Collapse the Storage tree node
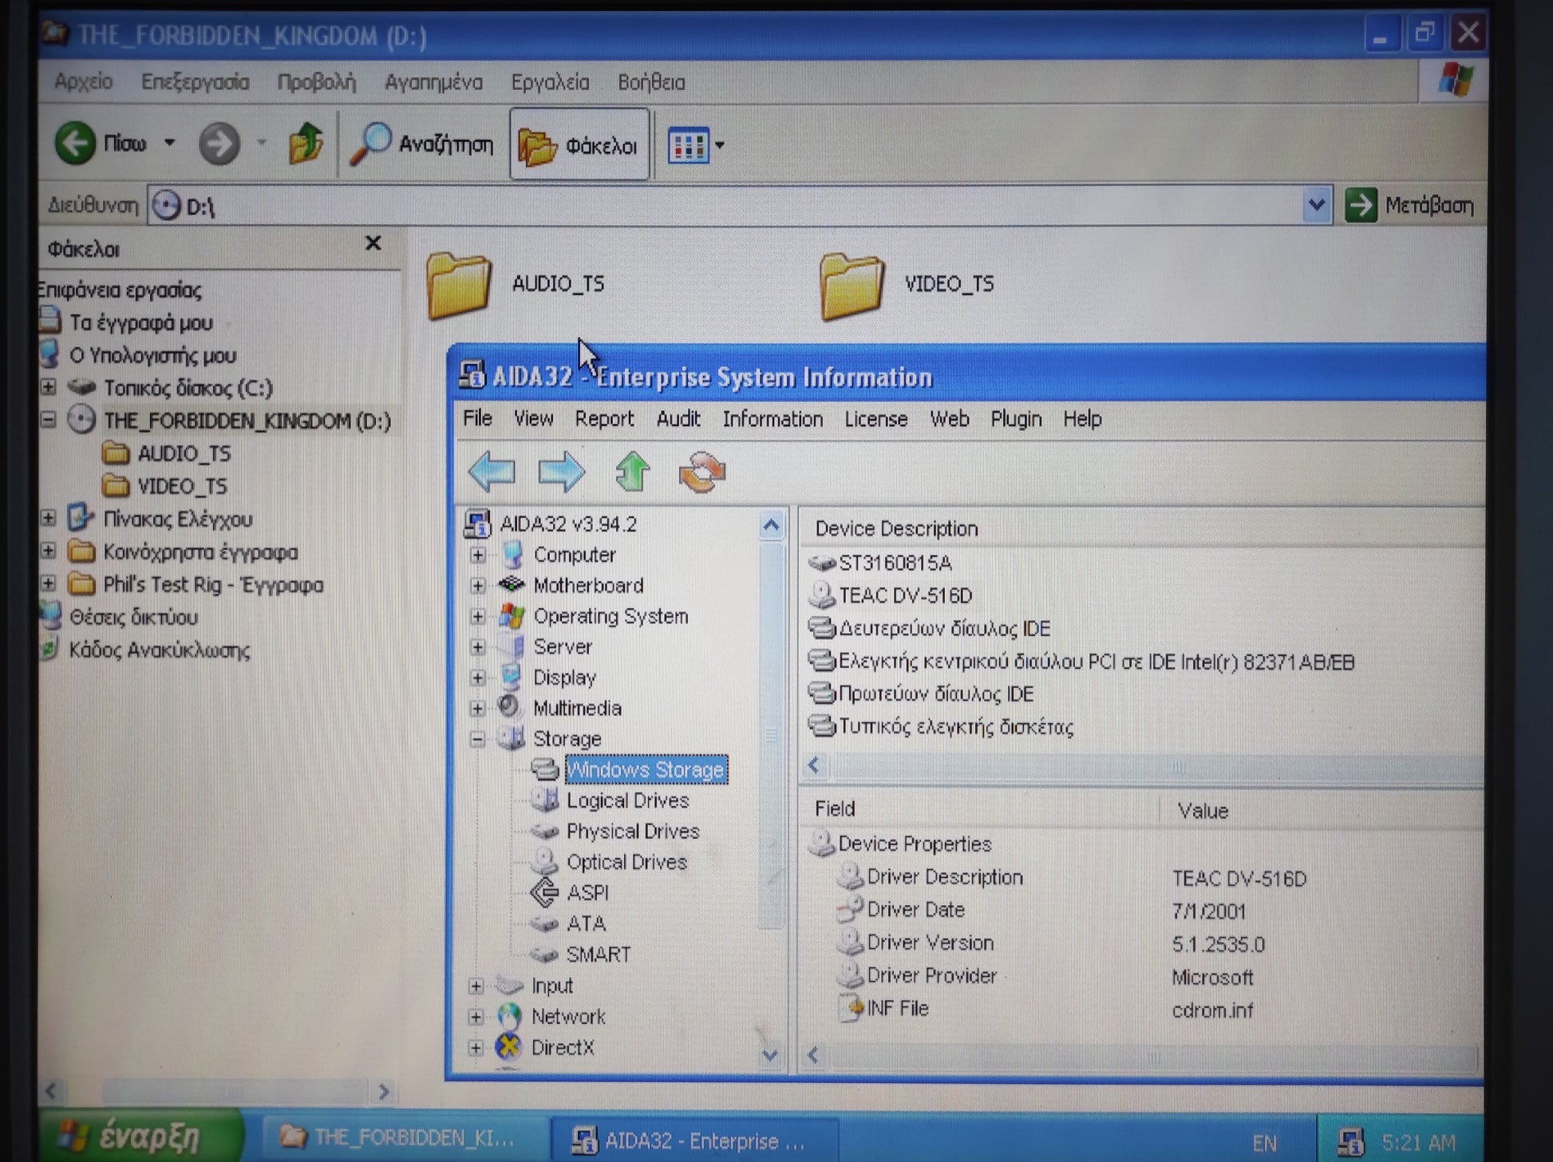This screenshot has width=1553, height=1162. point(477,739)
